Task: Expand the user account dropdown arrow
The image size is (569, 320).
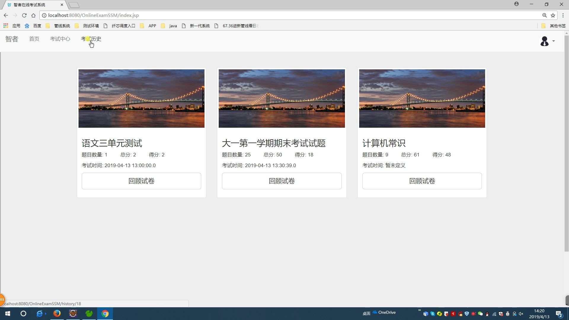Action: click(x=554, y=41)
